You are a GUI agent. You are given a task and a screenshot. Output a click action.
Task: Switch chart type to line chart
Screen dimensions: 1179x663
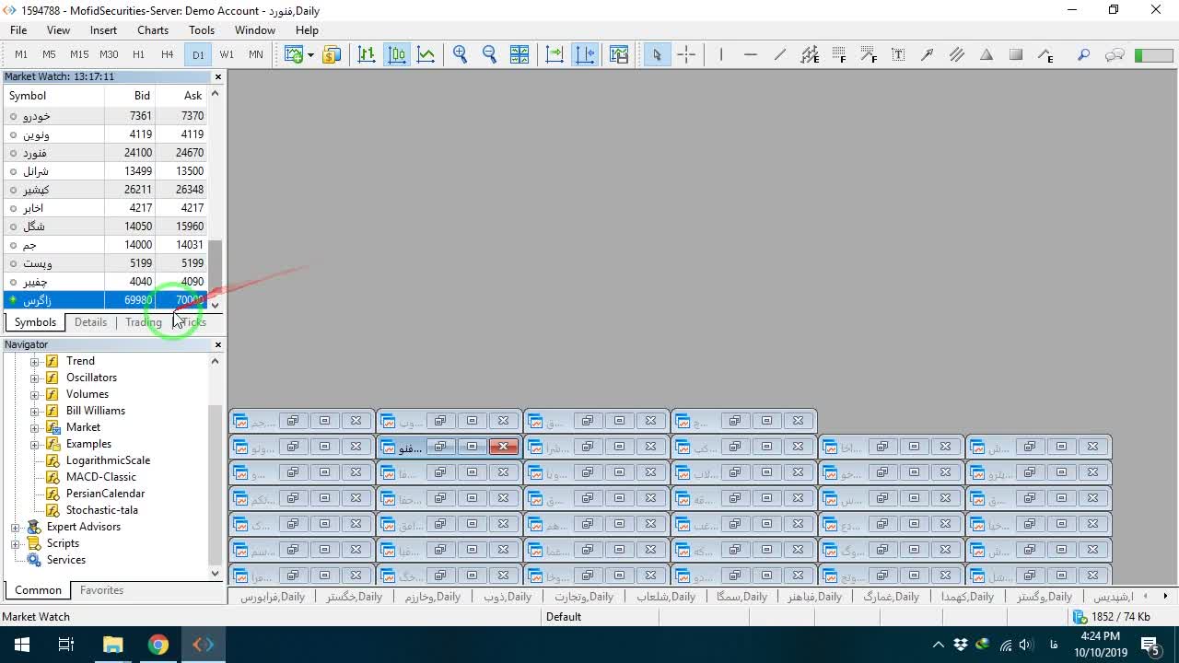tap(426, 54)
